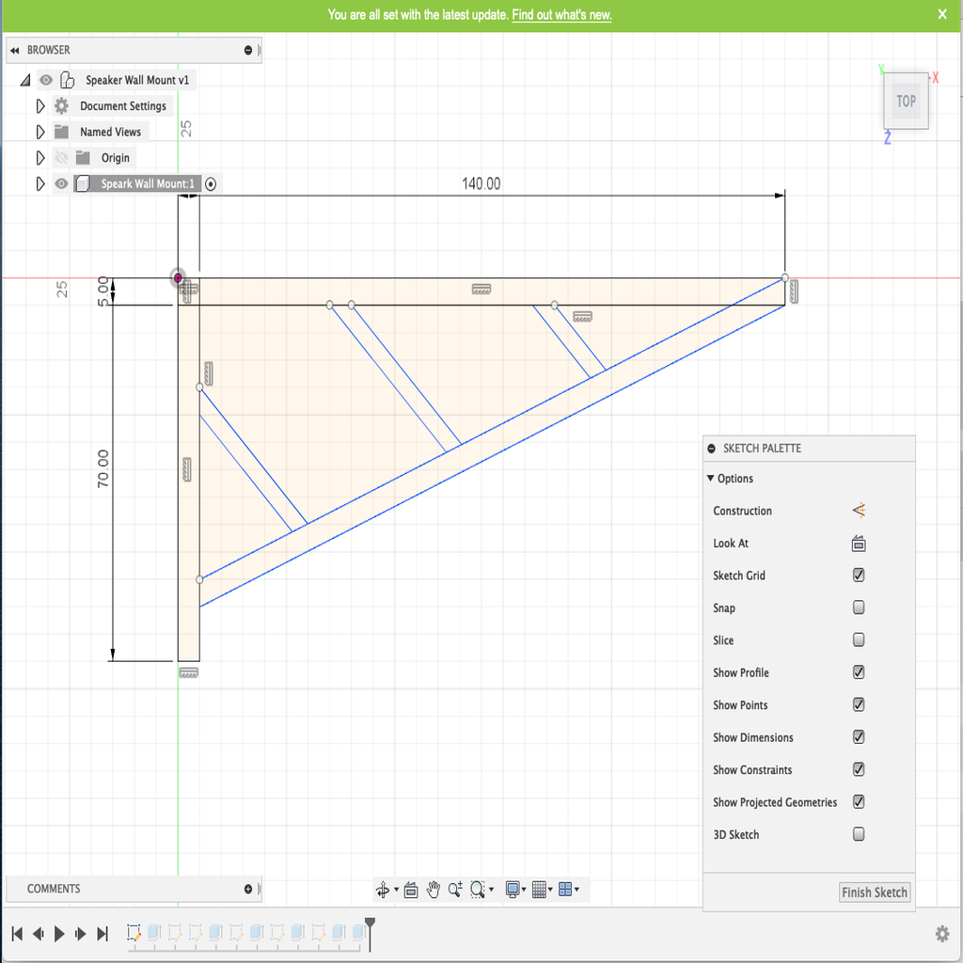Click the Zoom Window fit icon

pos(478,890)
